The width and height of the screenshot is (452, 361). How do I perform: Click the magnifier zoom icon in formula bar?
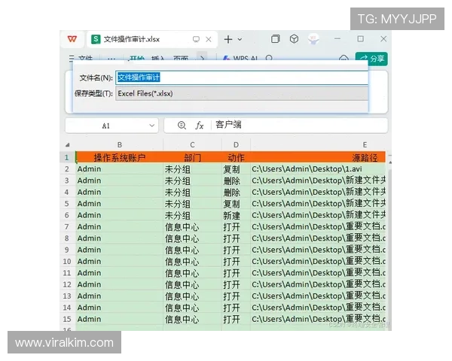pos(182,126)
